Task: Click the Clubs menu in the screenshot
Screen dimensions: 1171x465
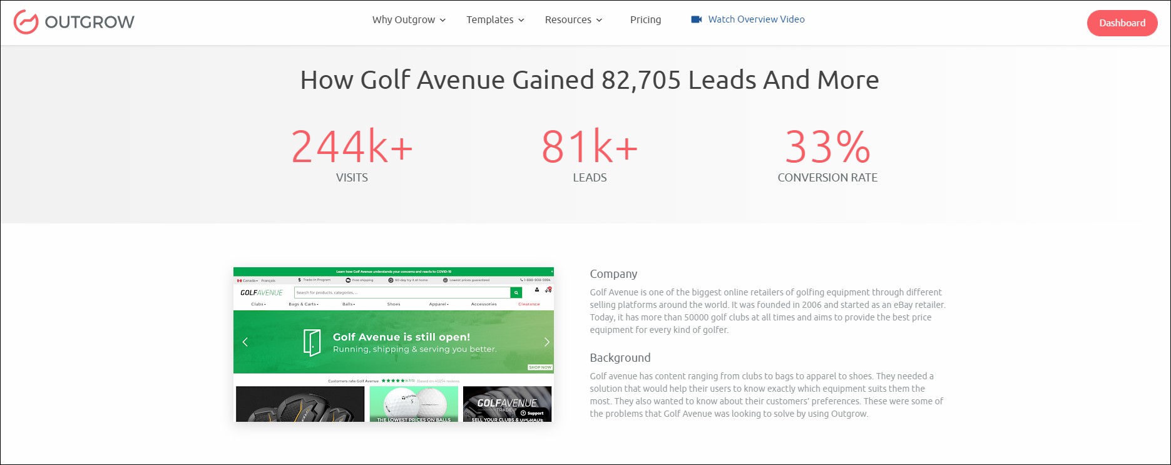Action: 258,304
